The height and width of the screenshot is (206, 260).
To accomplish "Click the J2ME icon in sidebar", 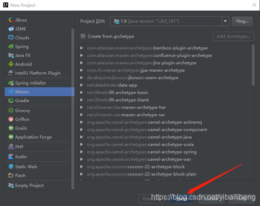I will tap(11, 29).
